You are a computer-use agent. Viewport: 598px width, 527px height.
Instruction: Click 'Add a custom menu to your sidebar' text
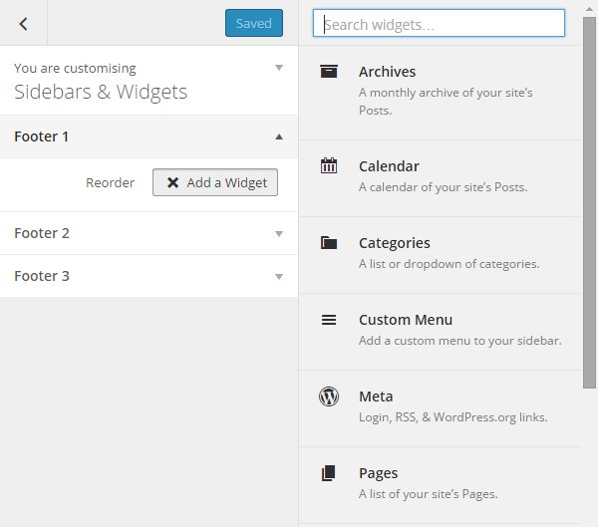(459, 341)
